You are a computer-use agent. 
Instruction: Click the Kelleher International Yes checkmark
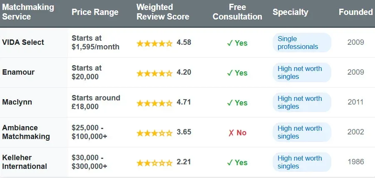click(x=237, y=162)
